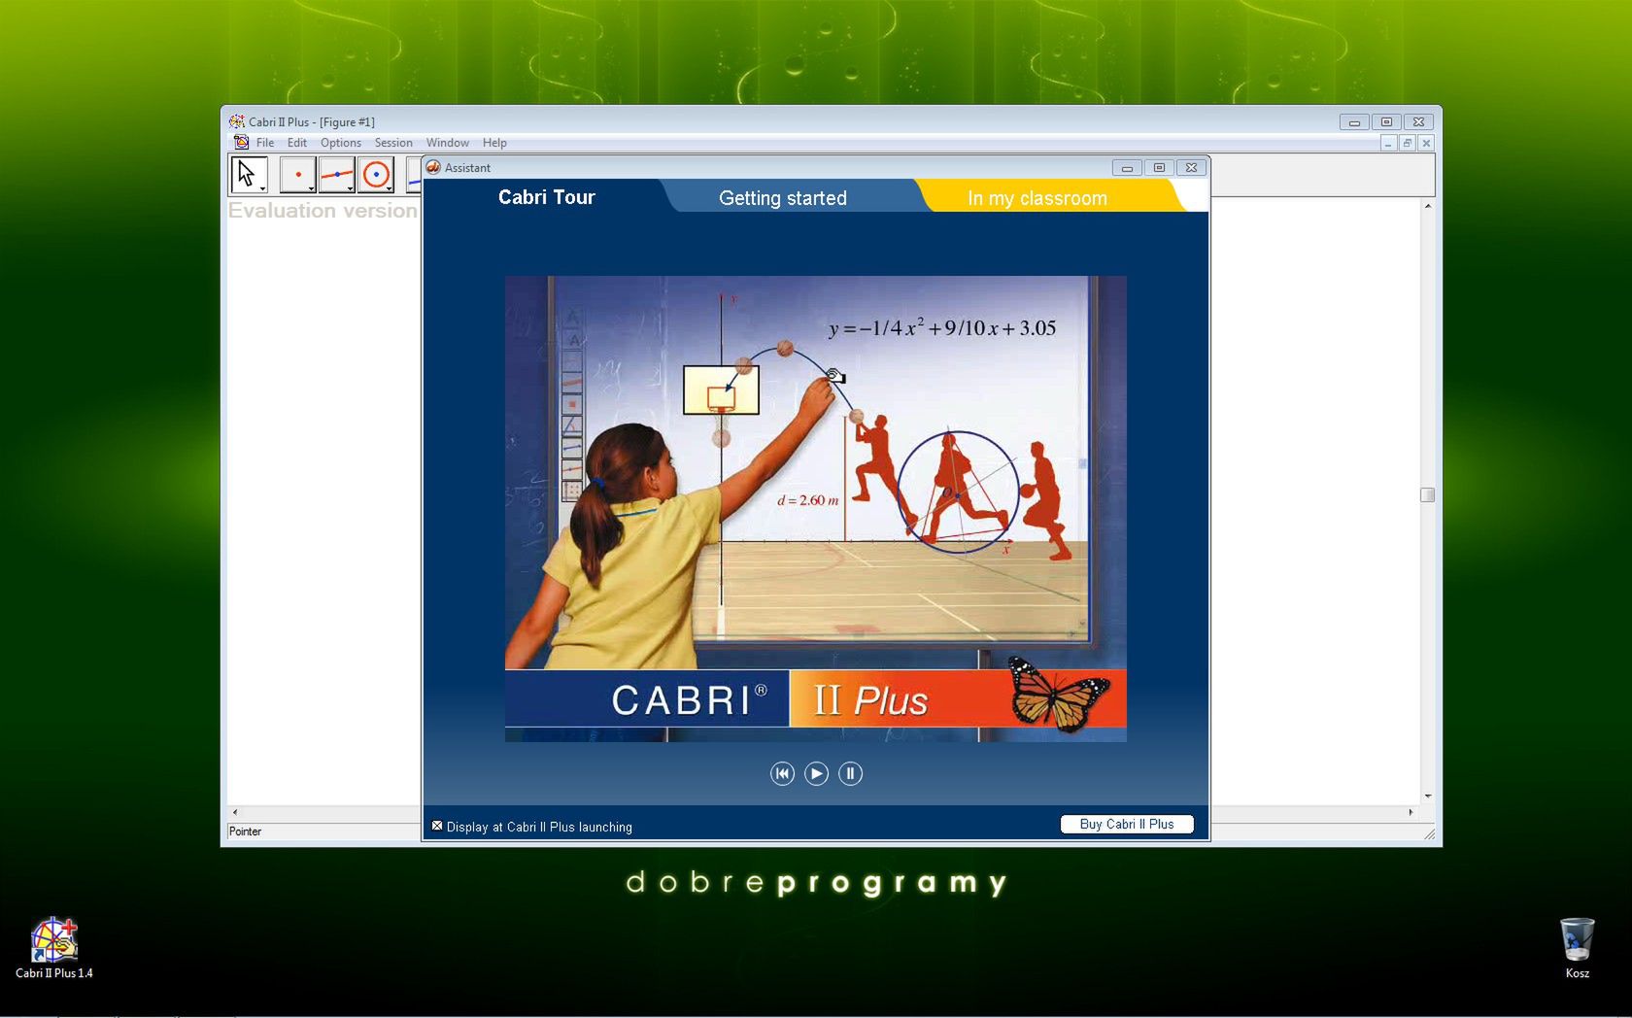Select the Line construction tool

point(337,173)
